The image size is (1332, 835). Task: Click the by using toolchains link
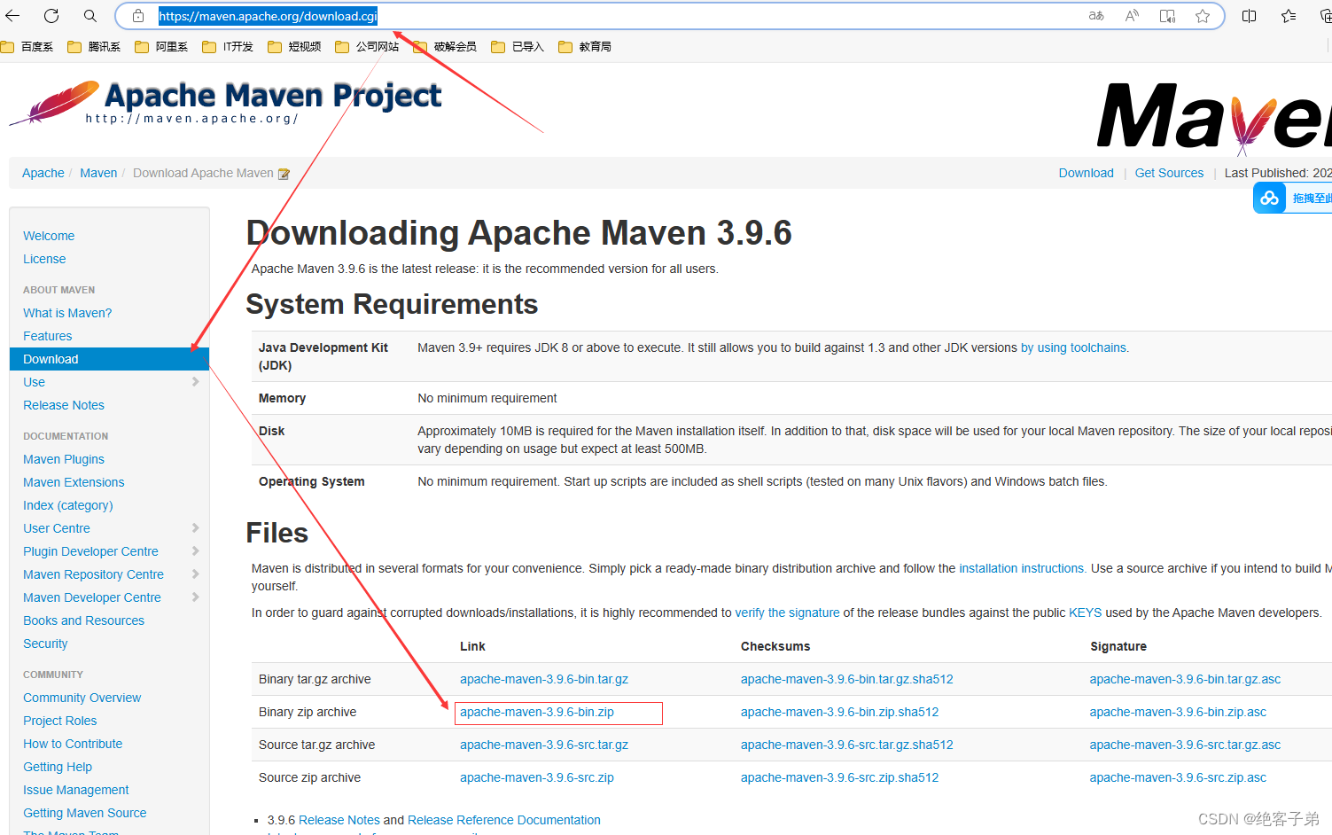coord(1073,347)
